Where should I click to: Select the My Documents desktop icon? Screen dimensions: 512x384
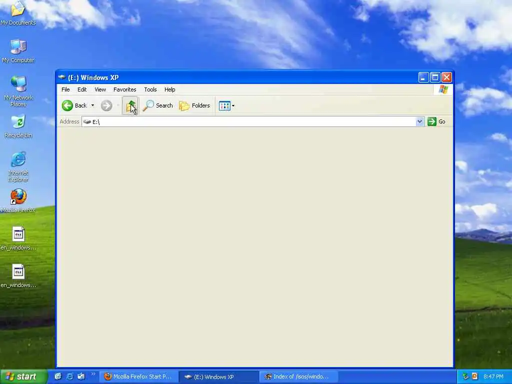pos(18,13)
